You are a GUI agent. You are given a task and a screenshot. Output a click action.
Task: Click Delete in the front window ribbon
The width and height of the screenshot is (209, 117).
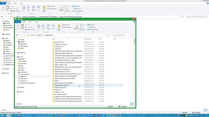[48, 27]
